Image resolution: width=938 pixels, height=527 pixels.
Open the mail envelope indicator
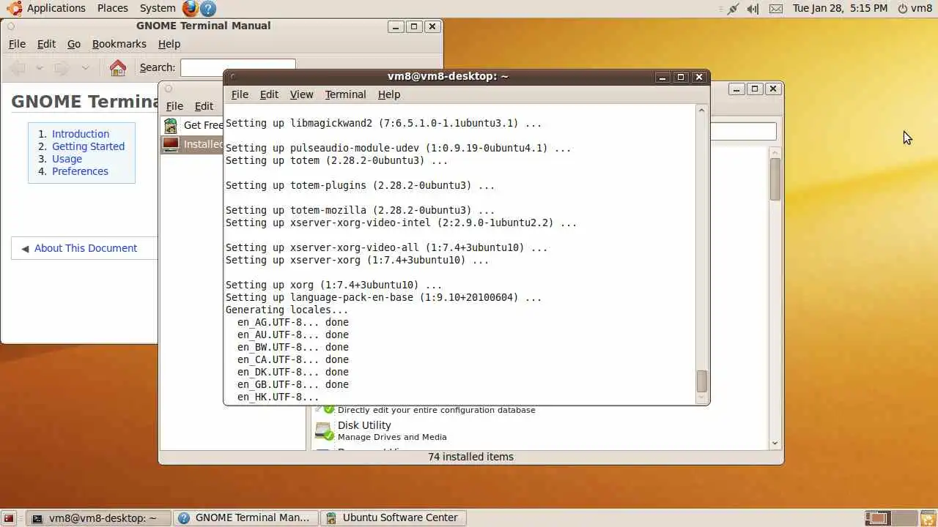pos(776,9)
